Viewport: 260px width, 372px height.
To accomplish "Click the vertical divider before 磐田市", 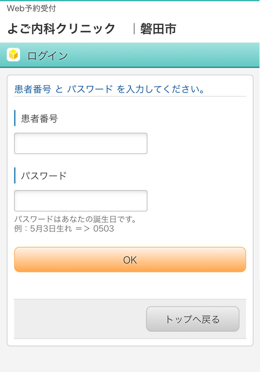I will coord(134,28).
